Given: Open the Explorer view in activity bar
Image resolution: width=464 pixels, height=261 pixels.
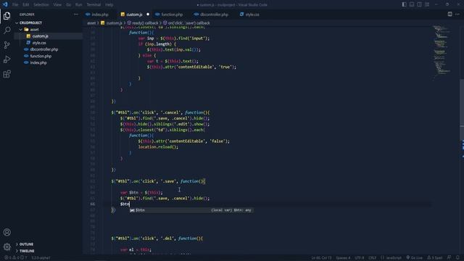Looking at the screenshot, I should (x=7, y=16).
